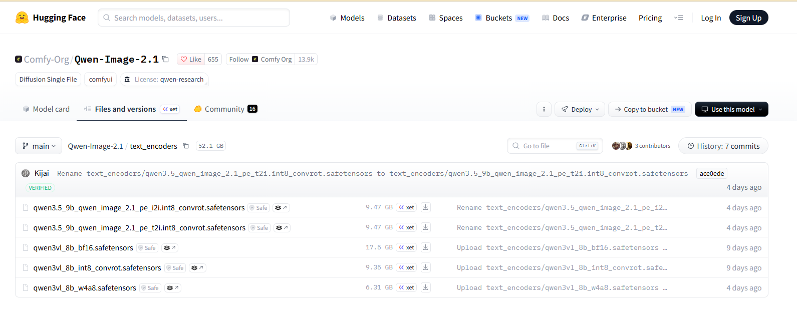Download qwen3vl_8b_w4a8.safetensors file
The width and height of the screenshot is (797, 311).
pyautogui.click(x=425, y=287)
